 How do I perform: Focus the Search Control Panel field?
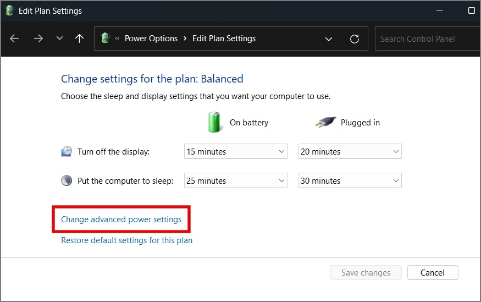tap(428, 39)
